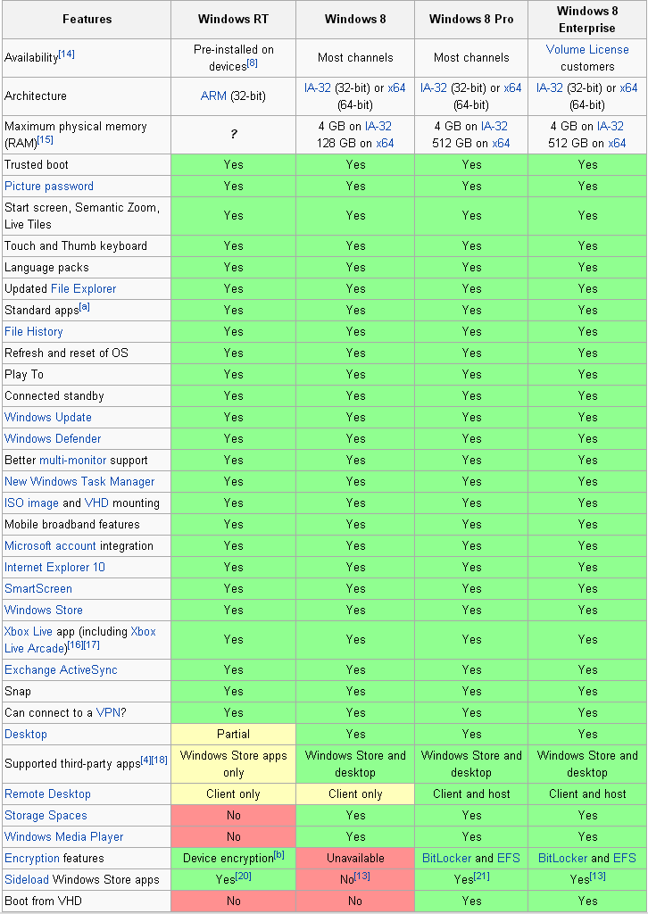Image resolution: width=648 pixels, height=914 pixels.
Task: Follow the ISO image link
Action: click(31, 503)
